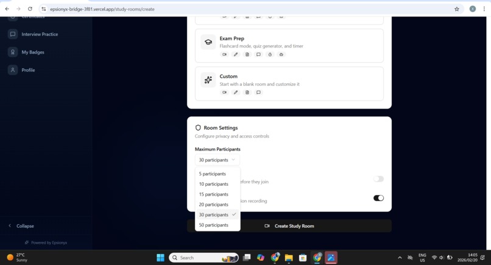Collapse the sidebar with the Collapse chevron
Screen dimensions: 491x265
pos(10,225)
